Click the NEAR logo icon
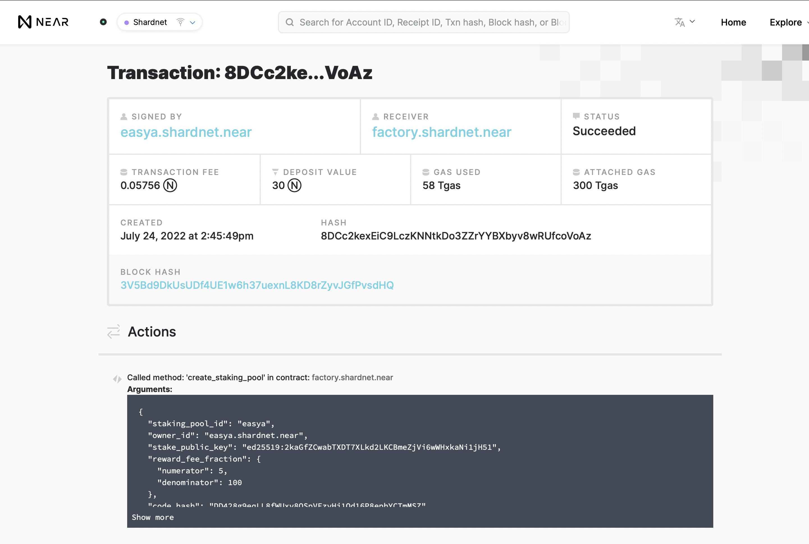The height and width of the screenshot is (544, 809). point(25,22)
